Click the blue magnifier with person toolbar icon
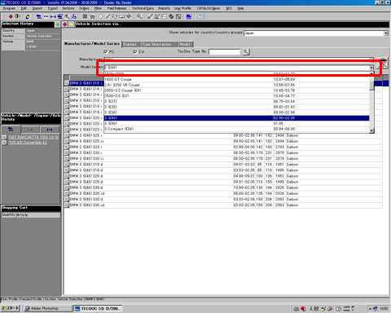Viewport: 391px width, 313px height. pyautogui.click(x=74, y=16)
